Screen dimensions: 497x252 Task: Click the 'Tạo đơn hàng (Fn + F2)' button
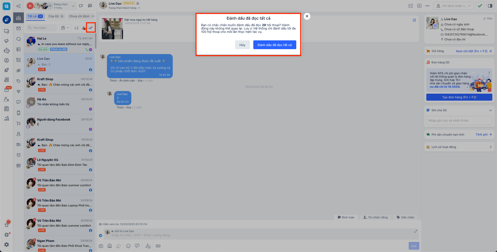pos(459,97)
